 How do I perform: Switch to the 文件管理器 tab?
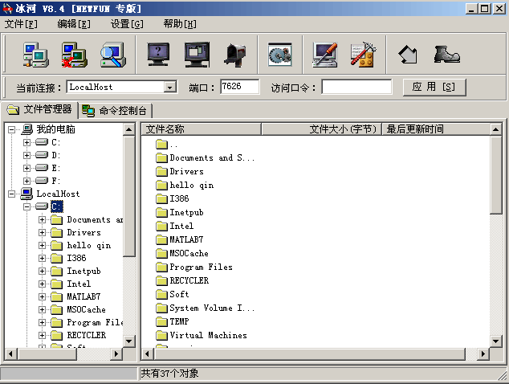(40, 109)
